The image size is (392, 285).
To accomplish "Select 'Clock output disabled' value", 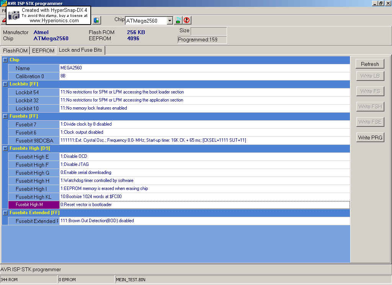I will tap(204, 132).
